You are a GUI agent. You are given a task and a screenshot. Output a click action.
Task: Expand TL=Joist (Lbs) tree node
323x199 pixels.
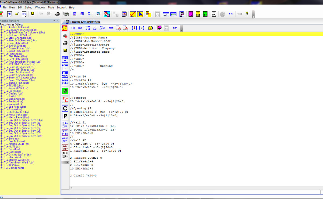tap(1, 96)
